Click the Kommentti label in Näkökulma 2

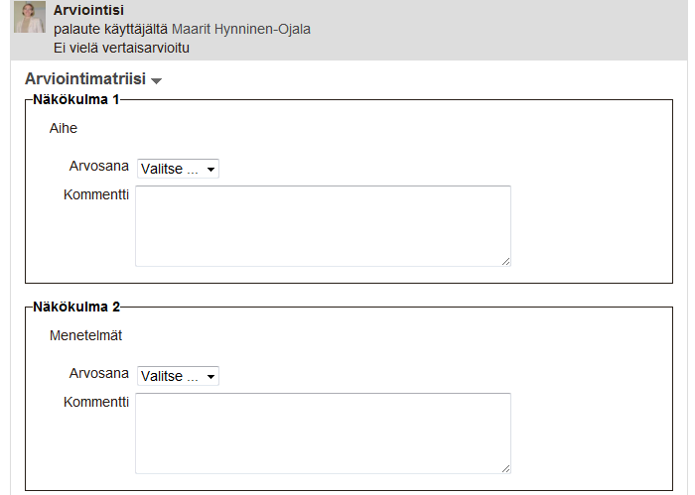point(96,402)
